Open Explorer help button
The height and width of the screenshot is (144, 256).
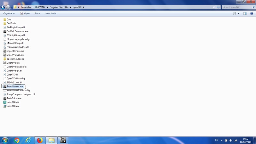[252, 13]
